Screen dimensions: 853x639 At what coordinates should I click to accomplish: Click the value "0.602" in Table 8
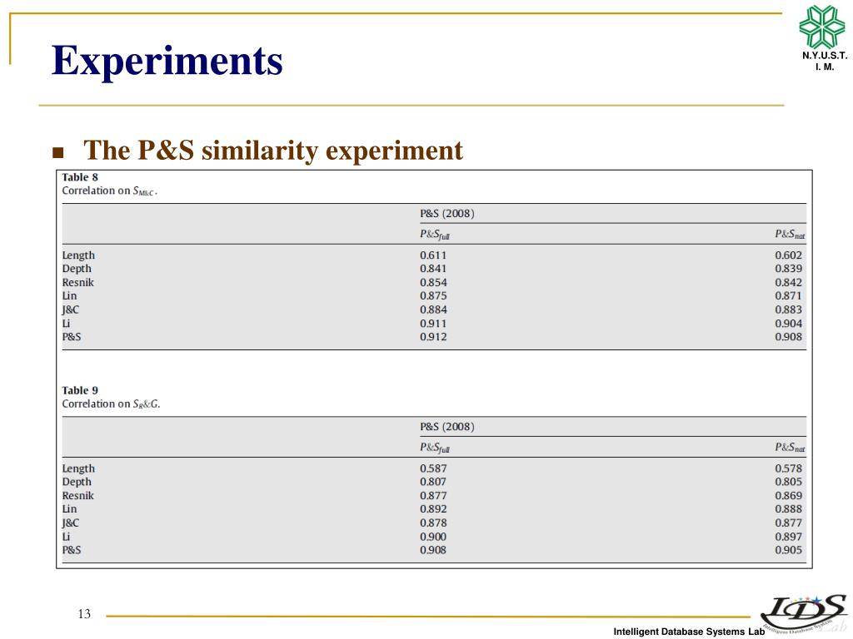pos(788,255)
